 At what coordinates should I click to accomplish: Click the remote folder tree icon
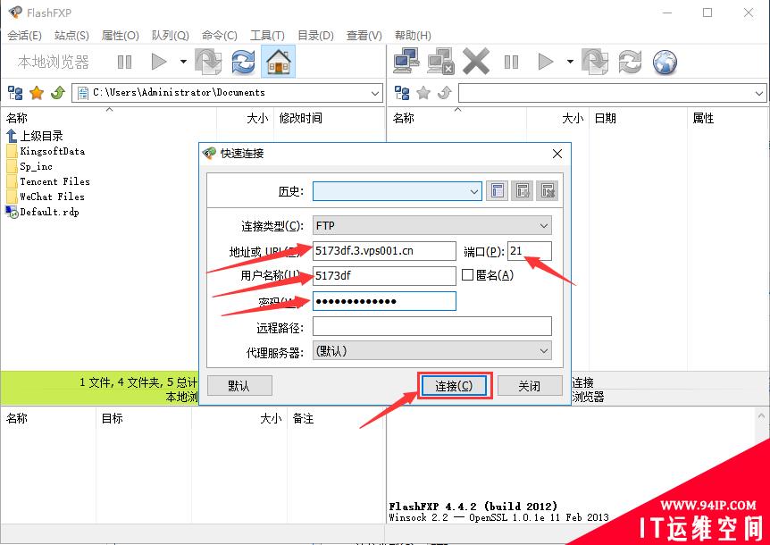pyautogui.click(x=402, y=92)
